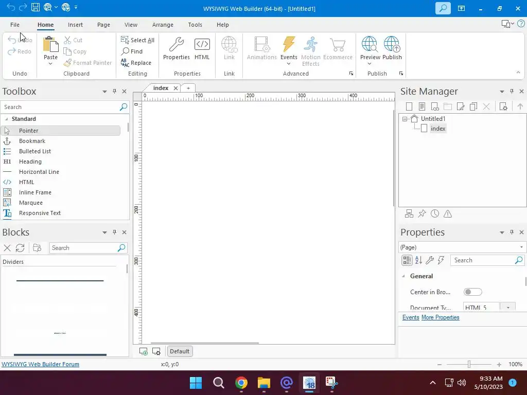Open Chrome from the taskbar
Image resolution: width=527 pixels, height=395 pixels.
pos(241,383)
